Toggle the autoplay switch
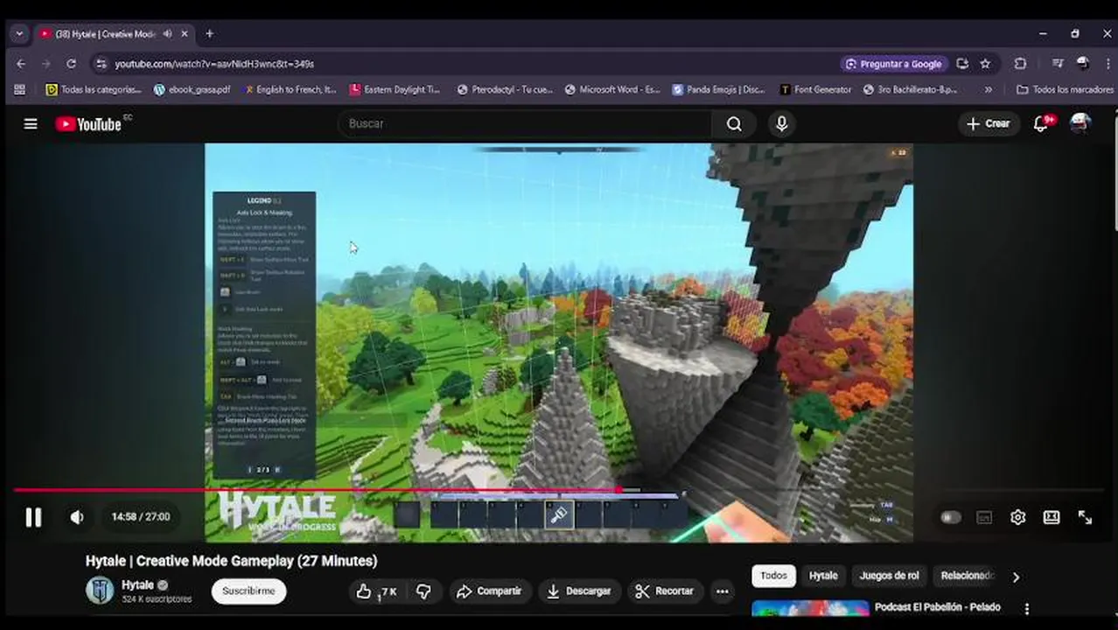Viewport: 1118px width, 630px height. click(x=950, y=517)
